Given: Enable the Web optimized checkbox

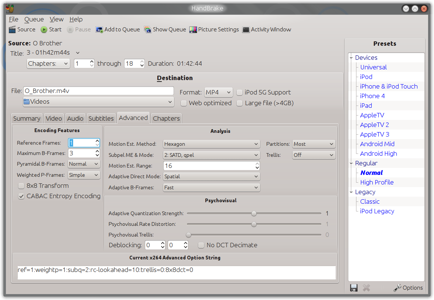Looking at the screenshot, I should [184, 103].
